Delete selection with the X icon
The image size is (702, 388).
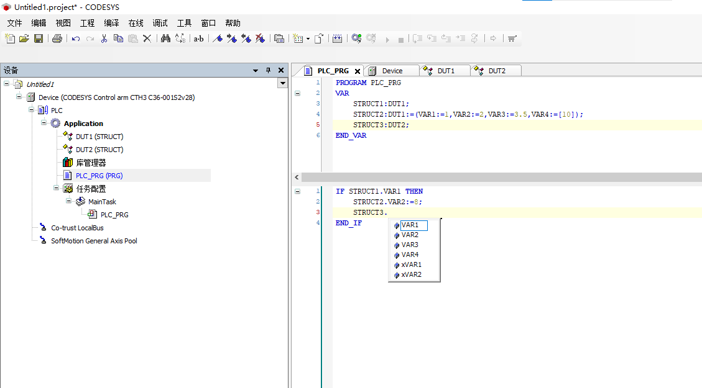pyautogui.click(x=147, y=39)
